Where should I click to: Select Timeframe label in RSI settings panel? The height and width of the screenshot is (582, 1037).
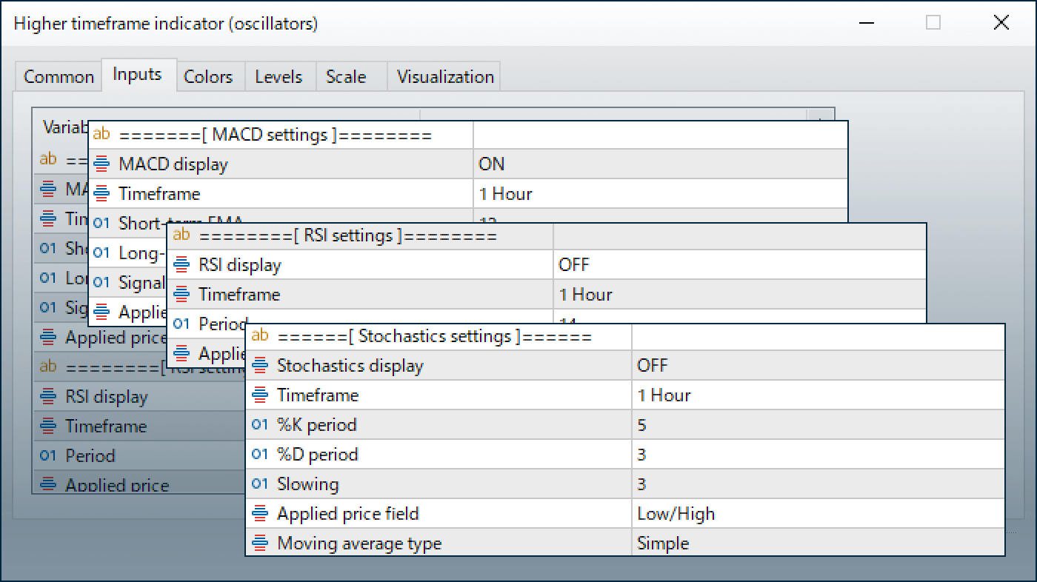[239, 295]
